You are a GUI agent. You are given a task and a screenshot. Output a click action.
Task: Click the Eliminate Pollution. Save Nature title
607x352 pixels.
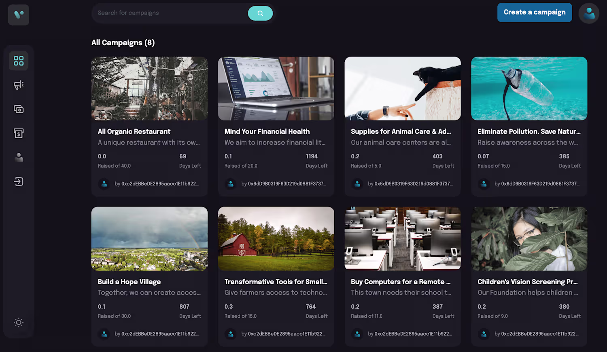tap(529, 131)
